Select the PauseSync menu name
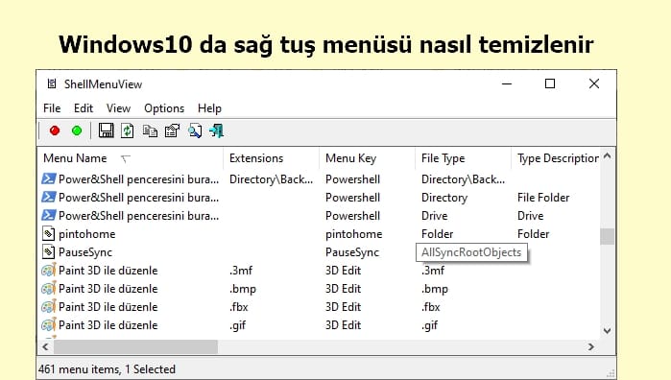 (85, 252)
